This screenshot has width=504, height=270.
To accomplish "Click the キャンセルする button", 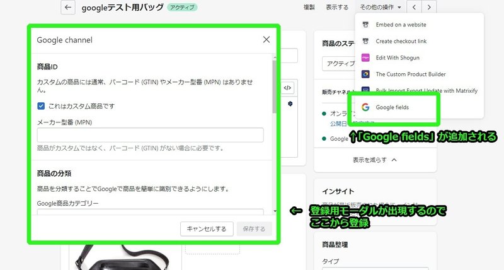I will click(x=207, y=229).
